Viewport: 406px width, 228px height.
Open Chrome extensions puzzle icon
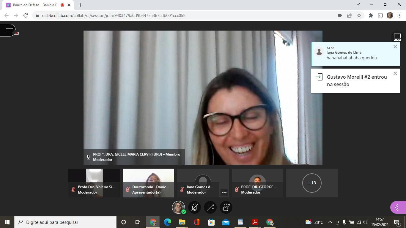pos(371,15)
